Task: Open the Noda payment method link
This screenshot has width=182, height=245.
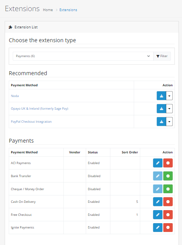Action: coord(15,96)
